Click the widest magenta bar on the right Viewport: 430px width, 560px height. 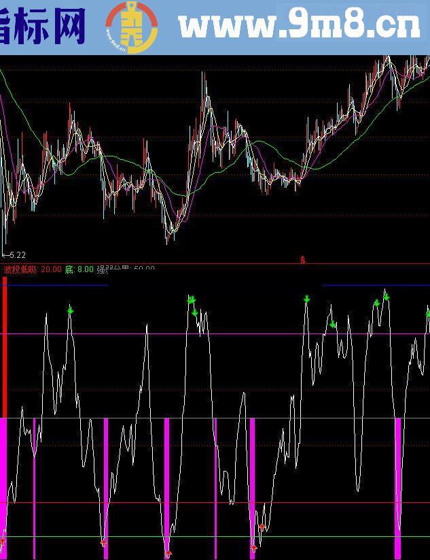398,476
